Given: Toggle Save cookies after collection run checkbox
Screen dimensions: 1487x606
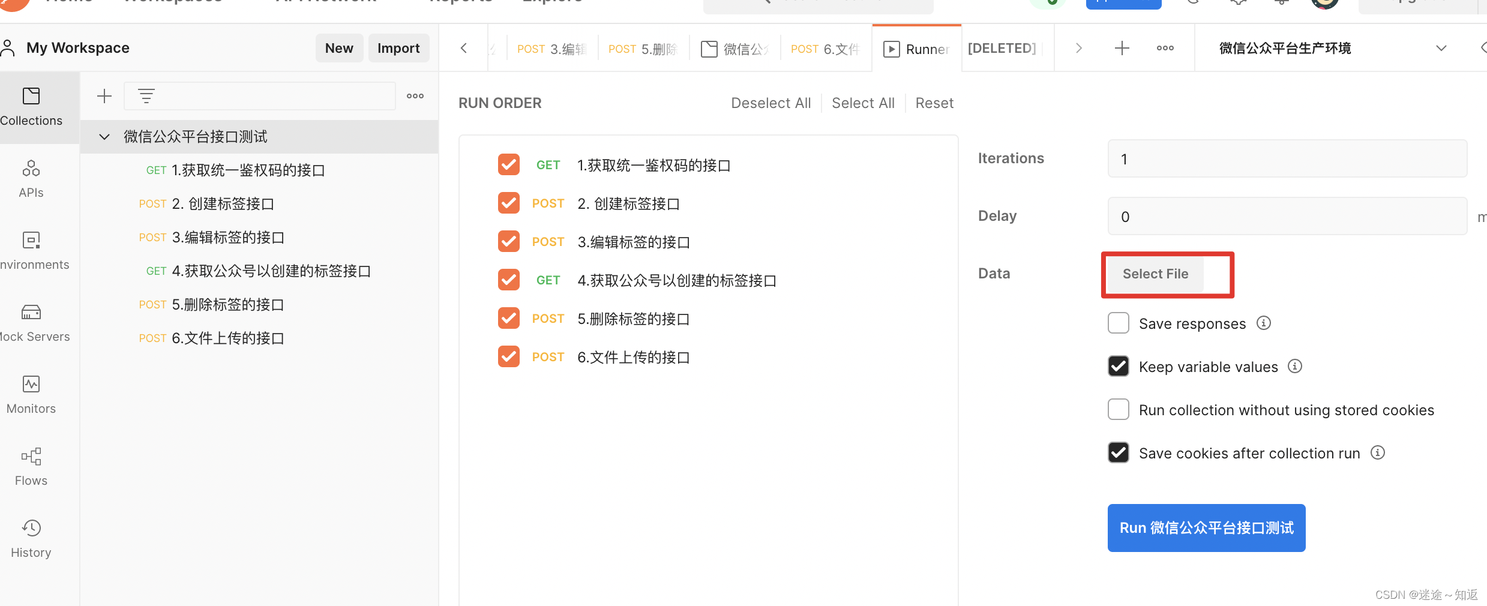Looking at the screenshot, I should [x=1119, y=452].
